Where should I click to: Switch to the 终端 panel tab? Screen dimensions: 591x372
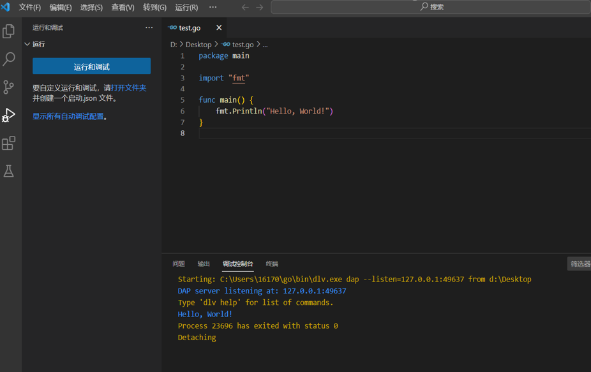point(272,264)
